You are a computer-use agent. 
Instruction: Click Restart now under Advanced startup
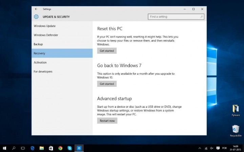pos(107,121)
